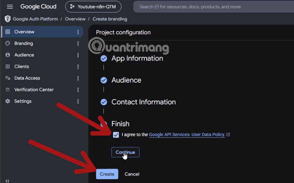
Task: Click the Verification Center checkbox icon
Action: 8,90
